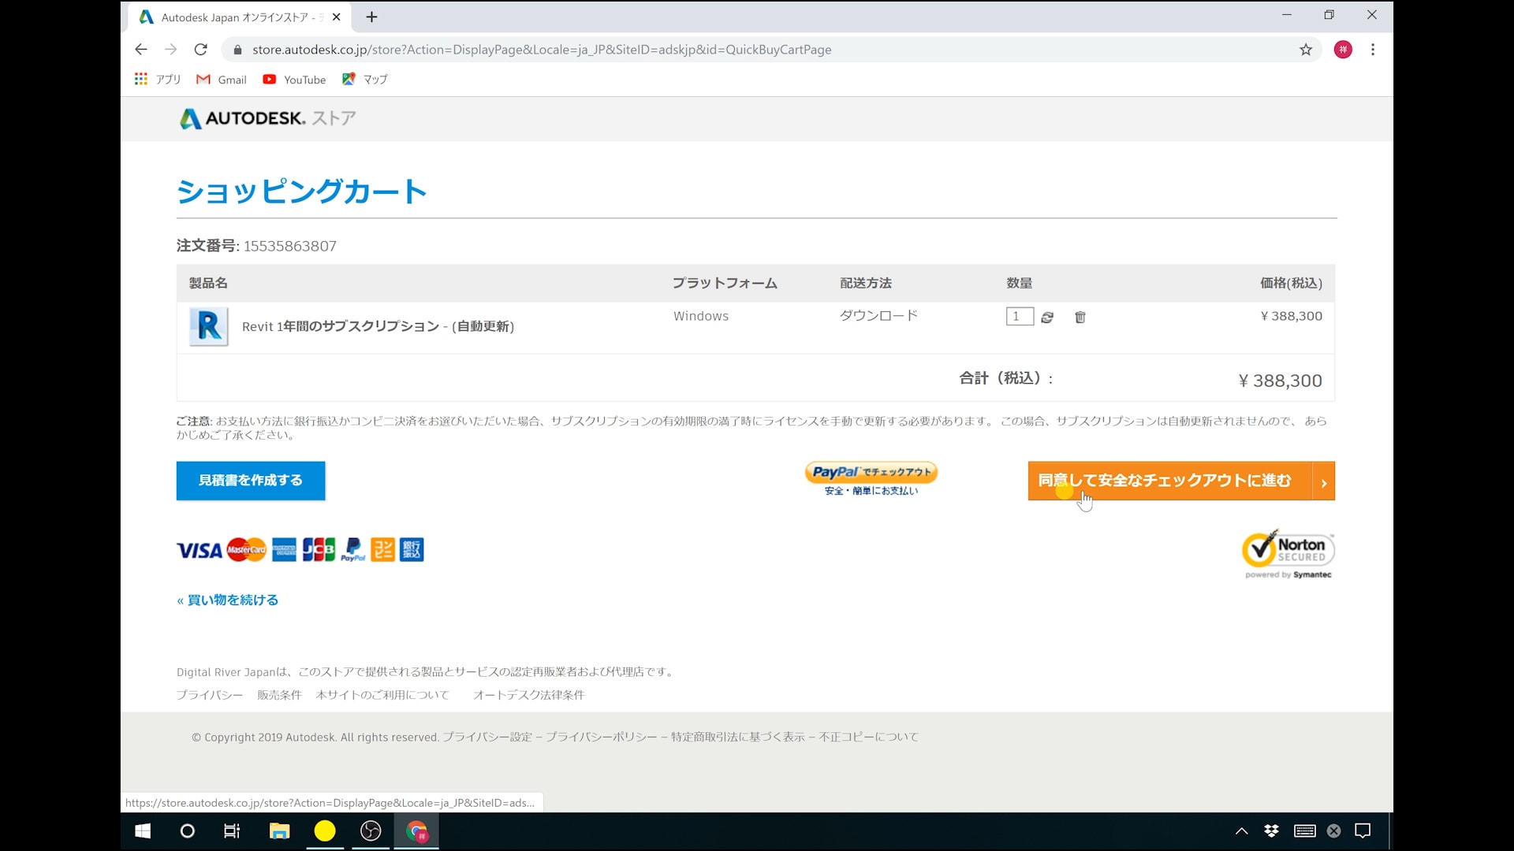
Task: Open Chrome three-dot menu
Action: pyautogui.click(x=1373, y=50)
